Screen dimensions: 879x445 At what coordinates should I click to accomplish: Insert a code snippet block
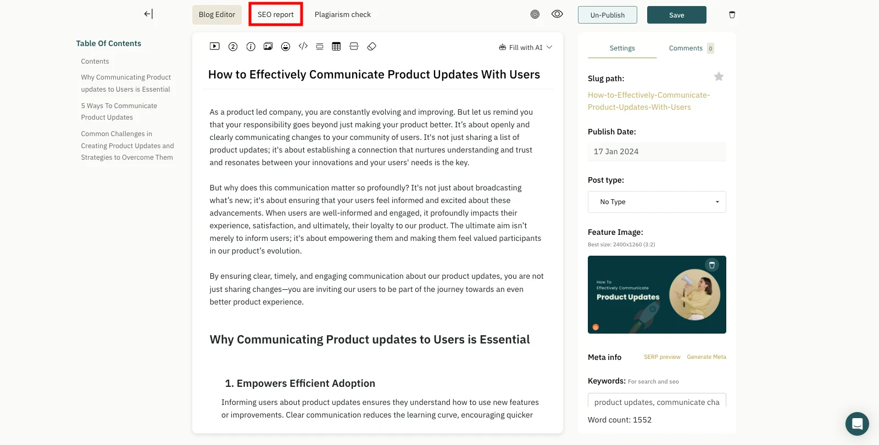[x=303, y=47]
